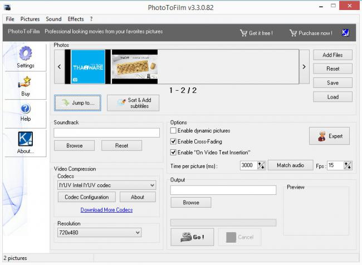This screenshot has width=362, height=265.
Task: Open the Sound menu
Action: coord(53,19)
